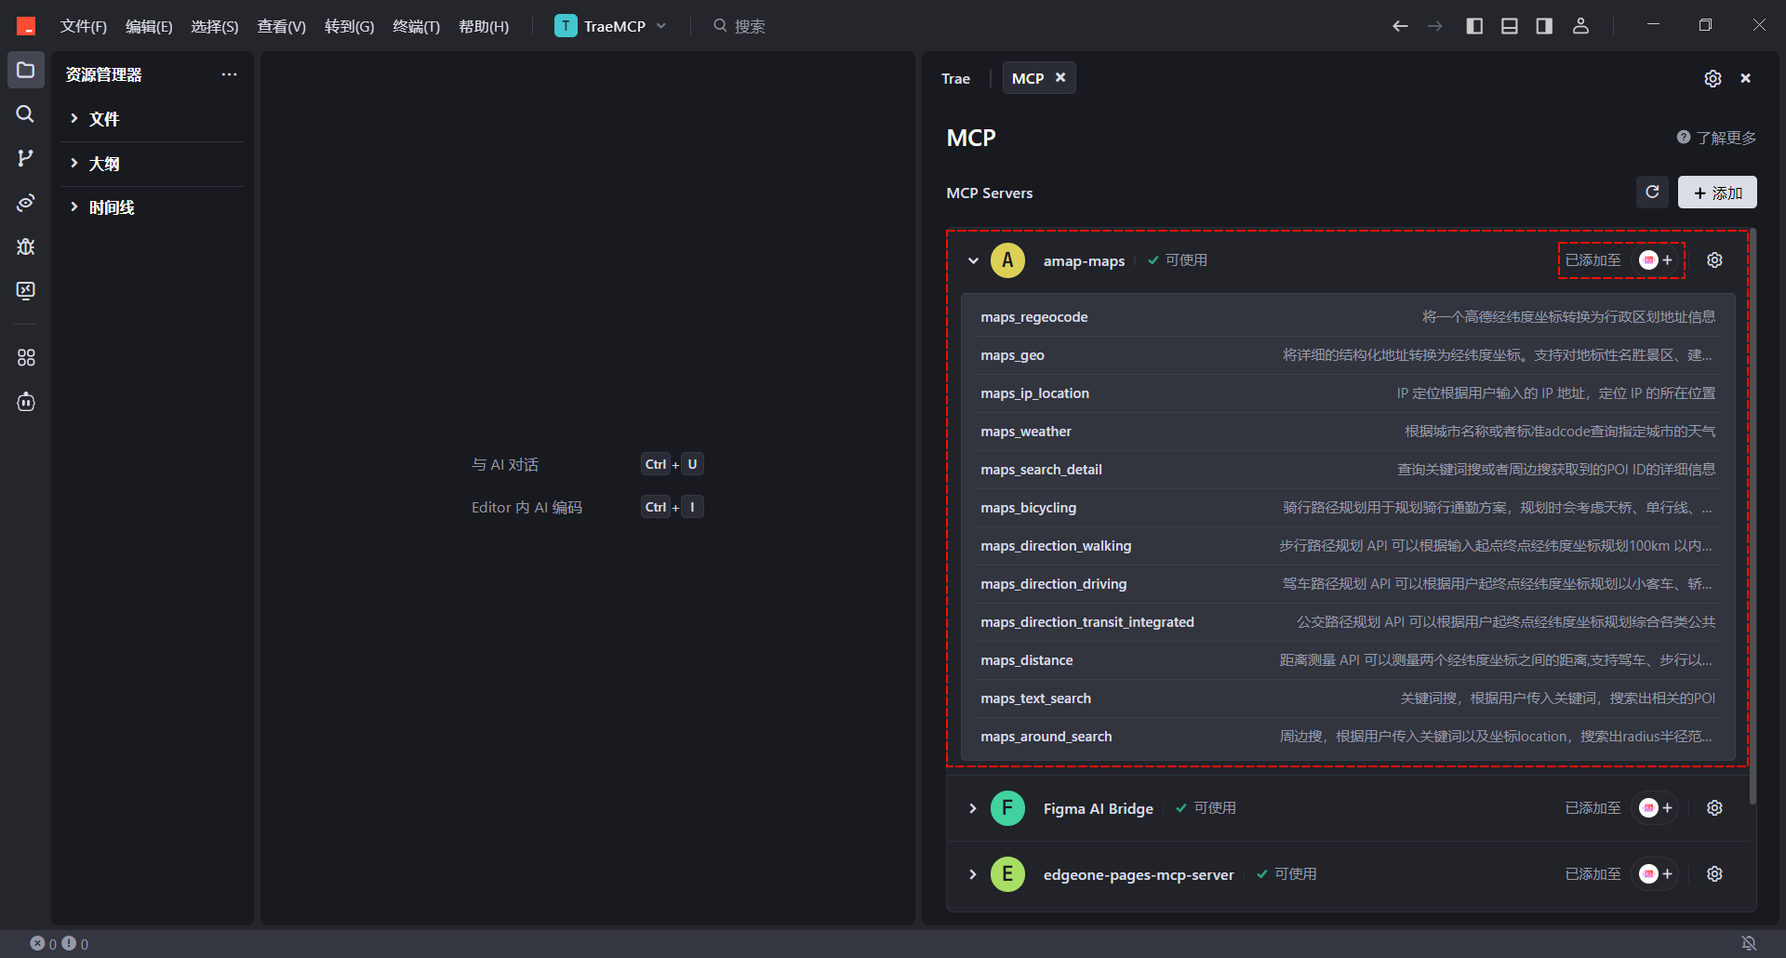The width and height of the screenshot is (1786, 958).
Task: Open MCP panel settings gear at top
Action: (1713, 78)
